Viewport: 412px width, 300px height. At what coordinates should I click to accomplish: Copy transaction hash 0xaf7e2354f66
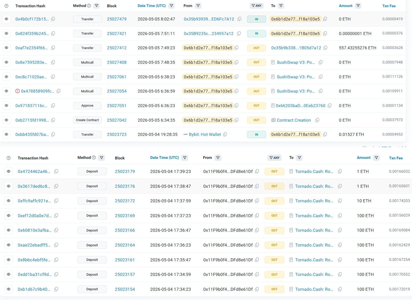point(53,48)
